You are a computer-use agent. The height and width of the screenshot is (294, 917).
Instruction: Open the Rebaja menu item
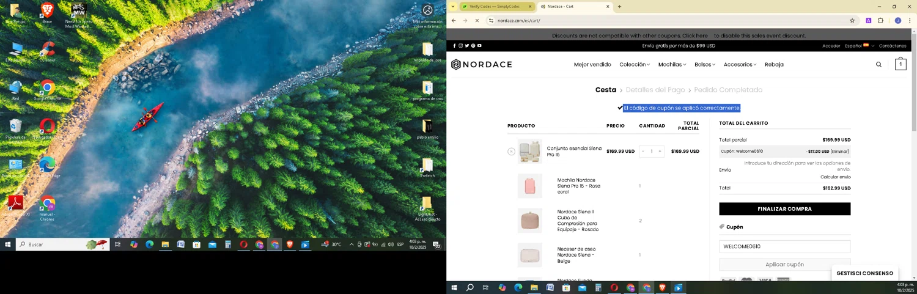(774, 64)
